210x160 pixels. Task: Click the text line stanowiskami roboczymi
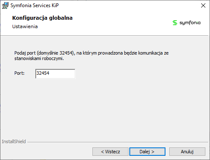[39, 58]
